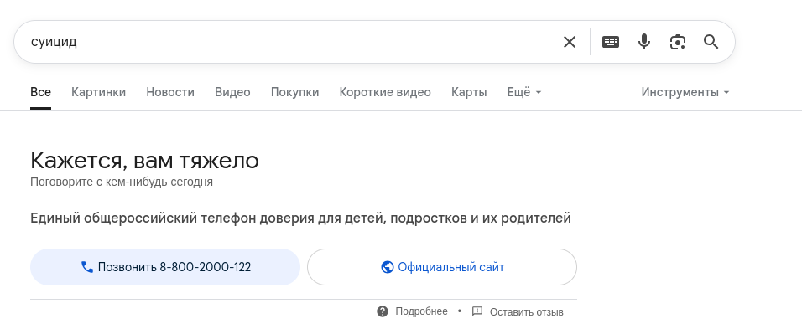Go to the Короткие видео tab

point(385,92)
